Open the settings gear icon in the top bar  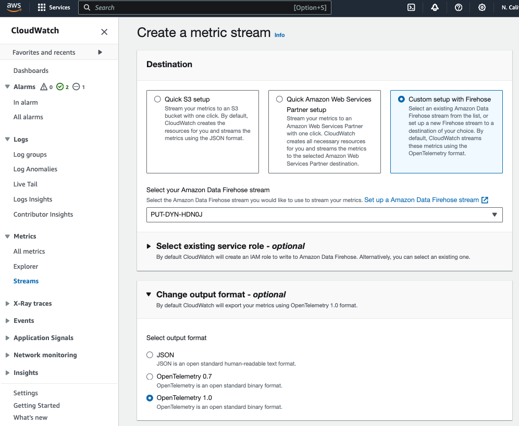[x=482, y=8]
